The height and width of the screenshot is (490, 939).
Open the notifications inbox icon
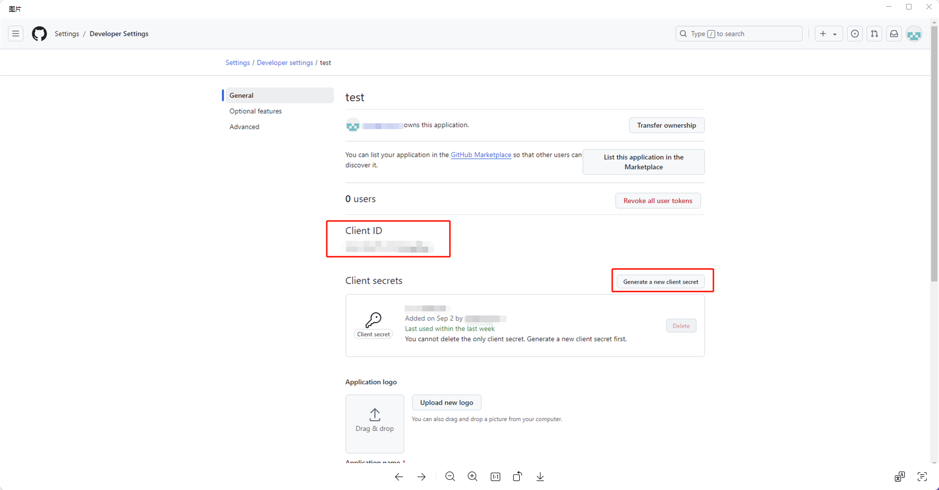coord(894,34)
